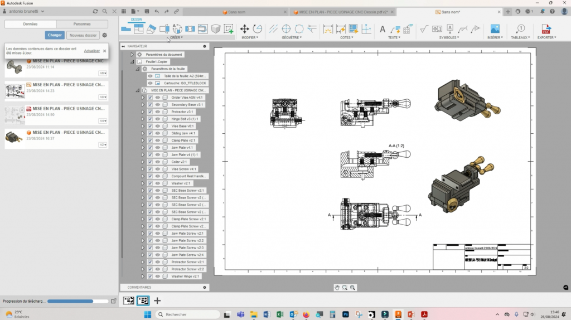The image size is (571, 320).
Task: Uncheck the Sliding Jaw v4:1 checkbox
Action: tap(150, 133)
